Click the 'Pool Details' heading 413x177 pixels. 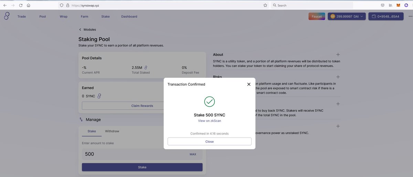point(92,58)
